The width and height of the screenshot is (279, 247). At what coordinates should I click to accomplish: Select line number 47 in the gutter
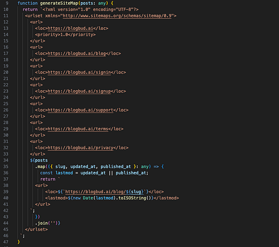(6, 242)
